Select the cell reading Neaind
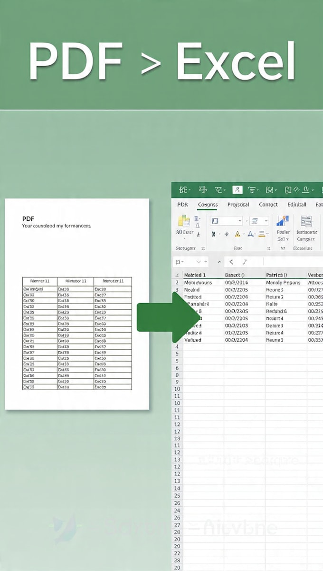The image size is (323, 571). [203, 290]
